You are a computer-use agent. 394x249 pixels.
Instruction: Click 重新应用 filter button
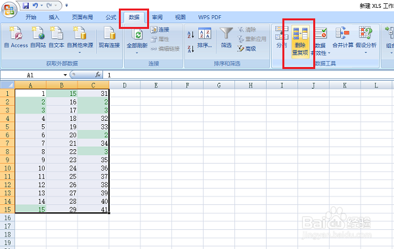pos(252,39)
